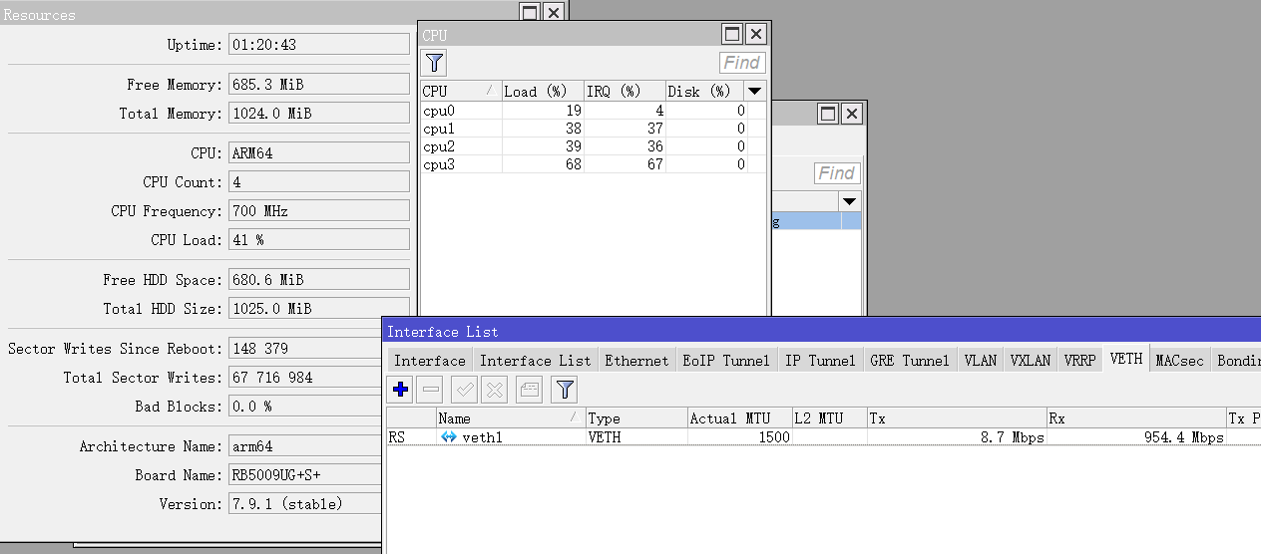This screenshot has width=1261, height=554.
Task: Maximize the Resources window
Action: [530, 13]
